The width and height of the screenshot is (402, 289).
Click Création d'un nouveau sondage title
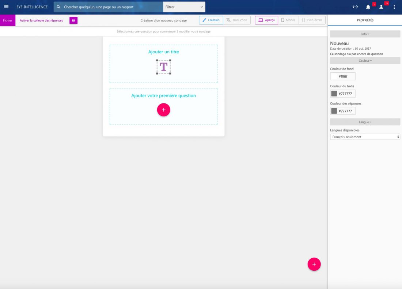coord(164,20)
